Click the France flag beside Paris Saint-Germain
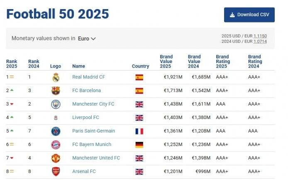The width and height of the screenshot is (288, 180). point(139,131)
